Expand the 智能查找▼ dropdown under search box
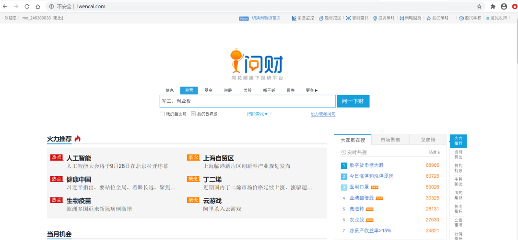This screenshot has height=240, width=518. click(257, 114)
